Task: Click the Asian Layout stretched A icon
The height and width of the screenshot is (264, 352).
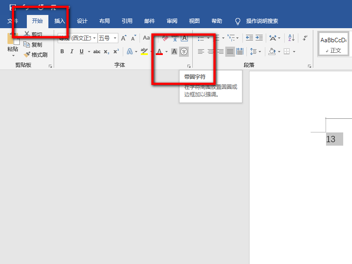Action: [x=273, y=38]
